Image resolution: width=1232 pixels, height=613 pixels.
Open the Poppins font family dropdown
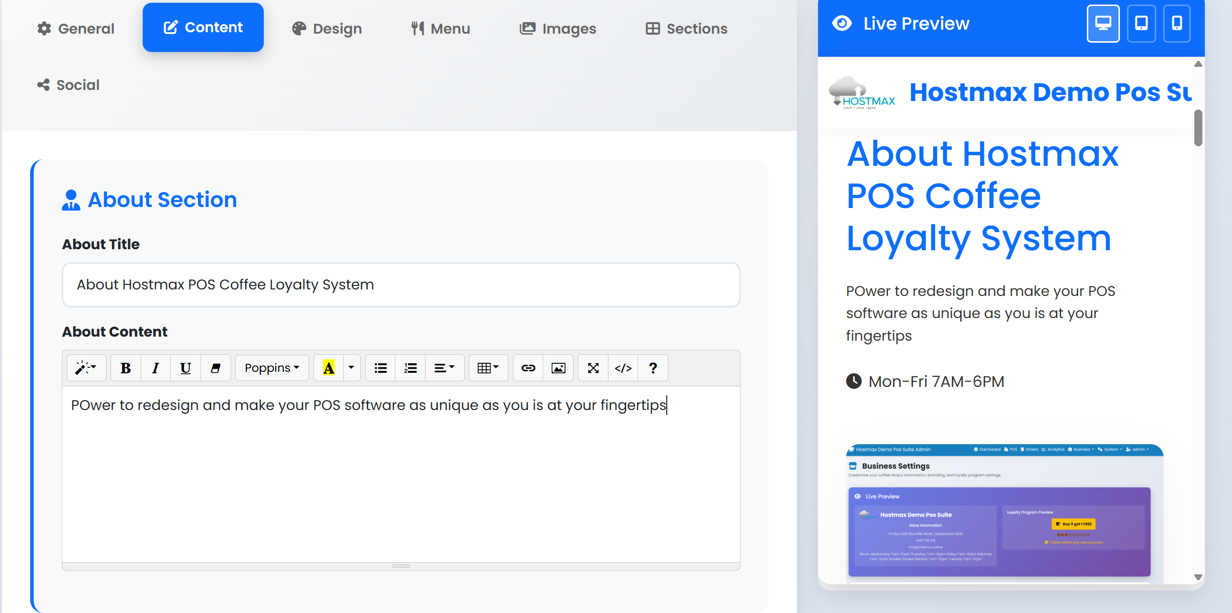pyautogui.click(x=272, y=368)
